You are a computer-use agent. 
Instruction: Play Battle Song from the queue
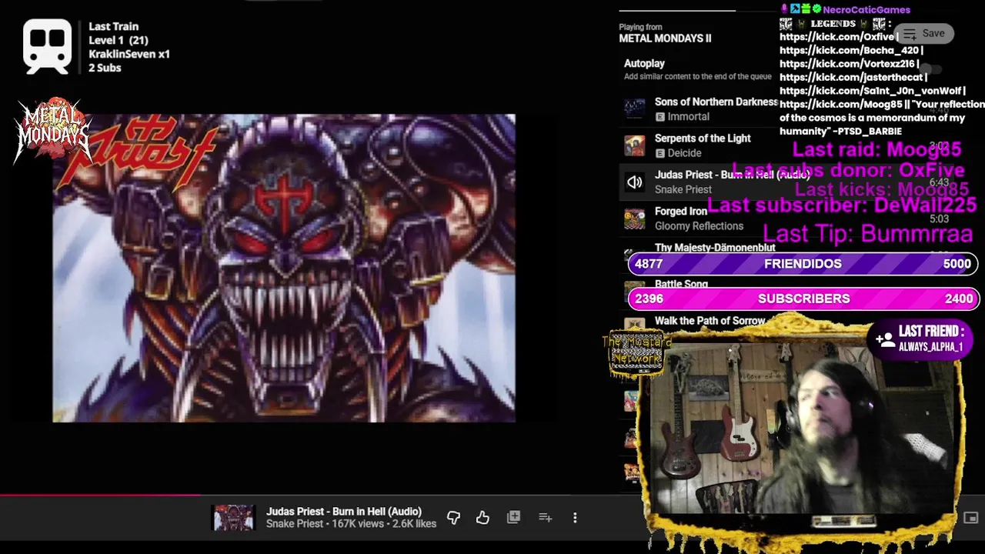tap(681, 284)
